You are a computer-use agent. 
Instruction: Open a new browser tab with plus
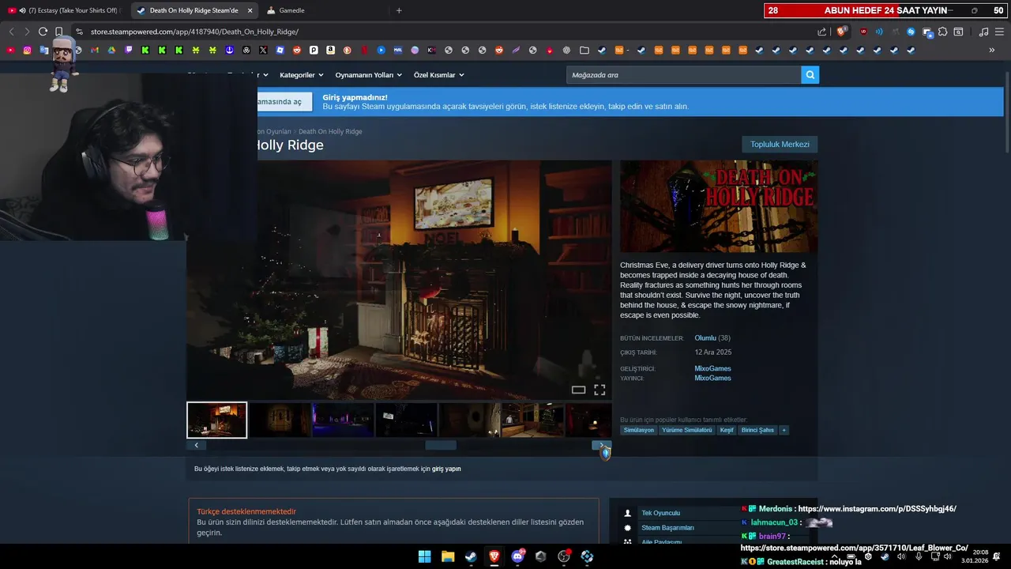point(399,10)
